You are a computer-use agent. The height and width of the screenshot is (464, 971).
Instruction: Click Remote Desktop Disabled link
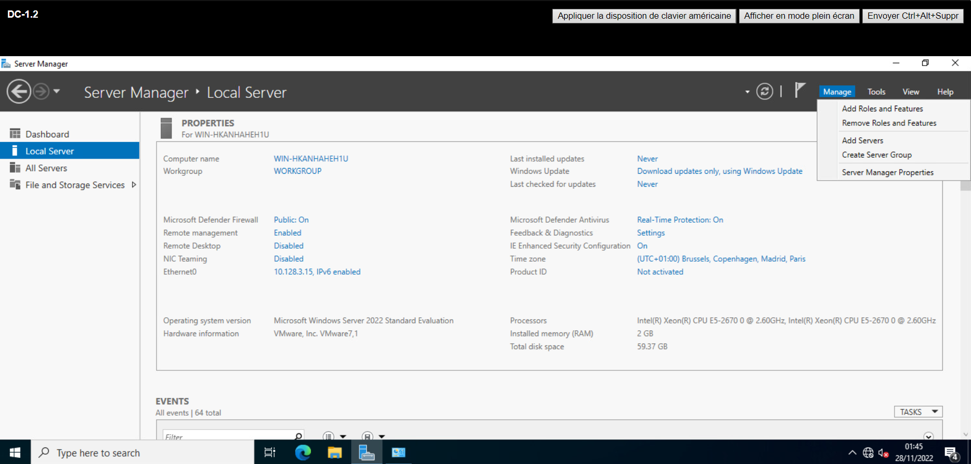(289, 246)
